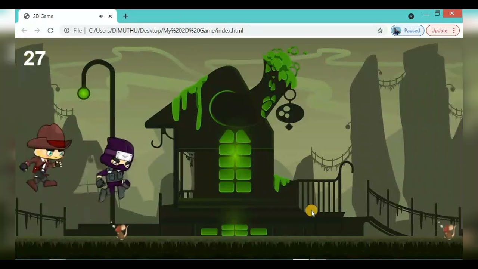Click the Update browser button

[439, 31]
